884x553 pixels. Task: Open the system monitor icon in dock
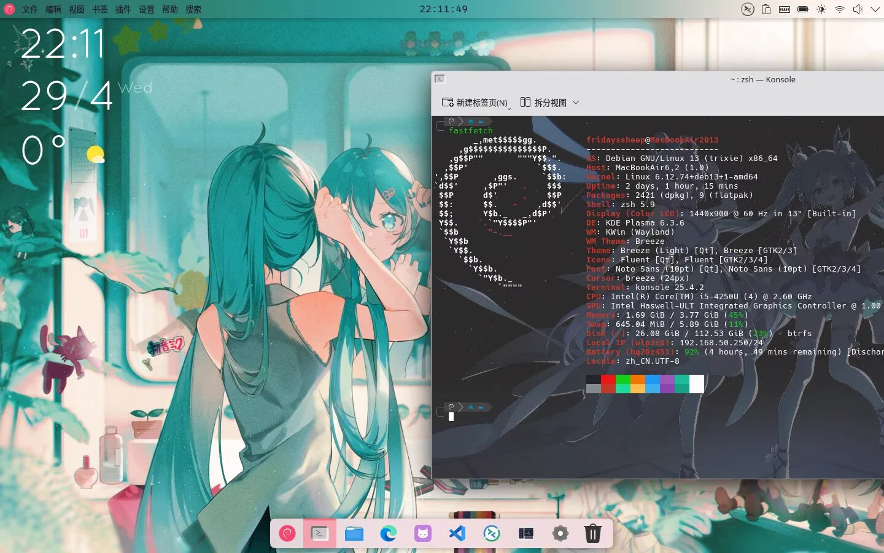tap(526, 533)
